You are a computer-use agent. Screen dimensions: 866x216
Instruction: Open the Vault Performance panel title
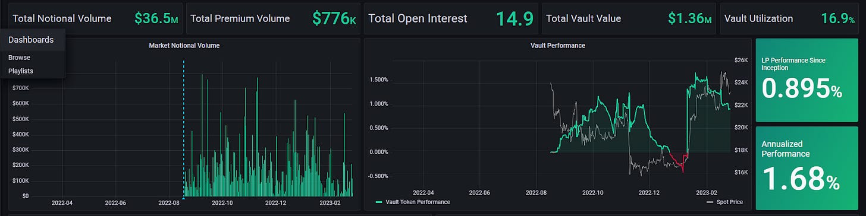[557, 45]
